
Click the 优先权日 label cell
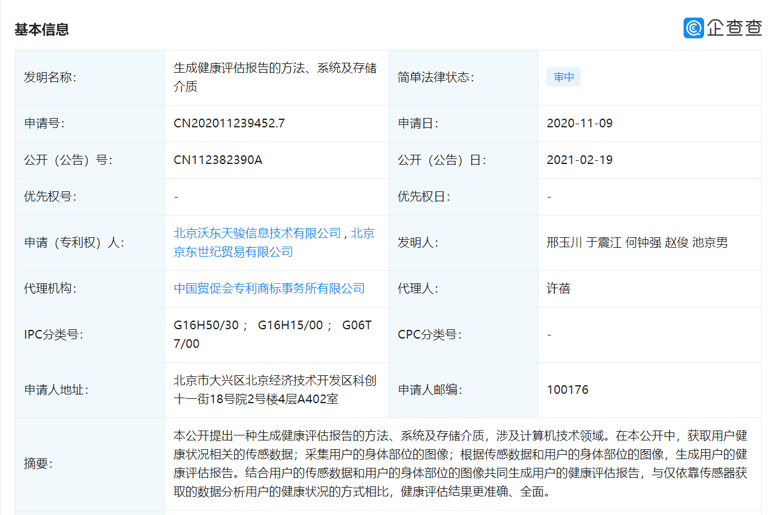[463, 197]
